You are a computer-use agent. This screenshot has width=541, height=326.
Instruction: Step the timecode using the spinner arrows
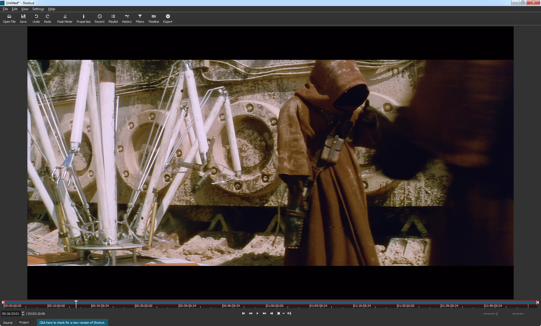click(x=23, y=314)
